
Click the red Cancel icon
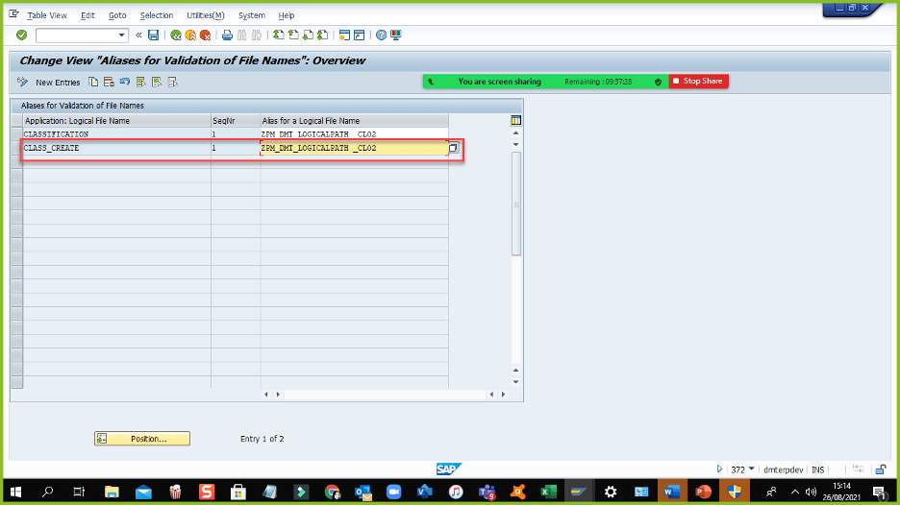coord(205,36)
